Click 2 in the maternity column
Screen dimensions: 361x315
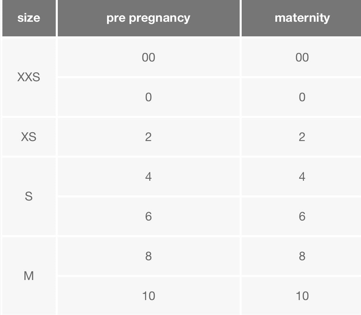[x=302, y=137]
